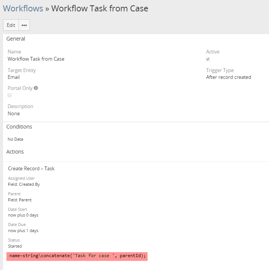Viewport: 269px width, 270px height.
Task: Click the Name field value in General
Action: [x=36, y=59]
